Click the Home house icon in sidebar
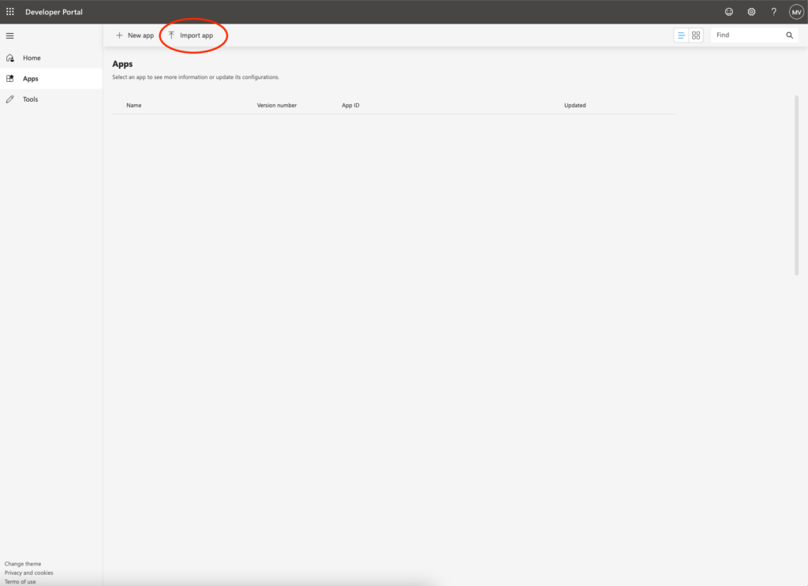The height and width of the screenshot is (586, 808). (x=10, y=58)
